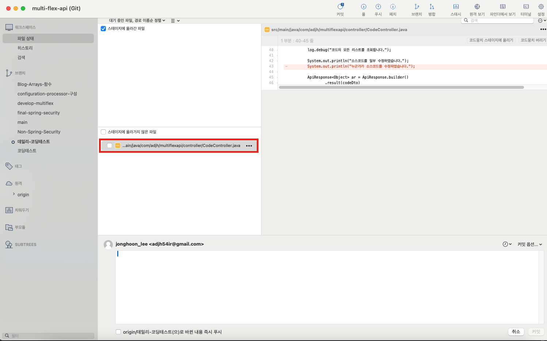
Task: Click the jonghoon_lee author avatar
Action: pos(108,245)
